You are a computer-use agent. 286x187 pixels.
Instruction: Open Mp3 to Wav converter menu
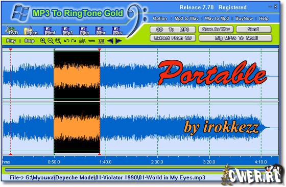point(186,18)
